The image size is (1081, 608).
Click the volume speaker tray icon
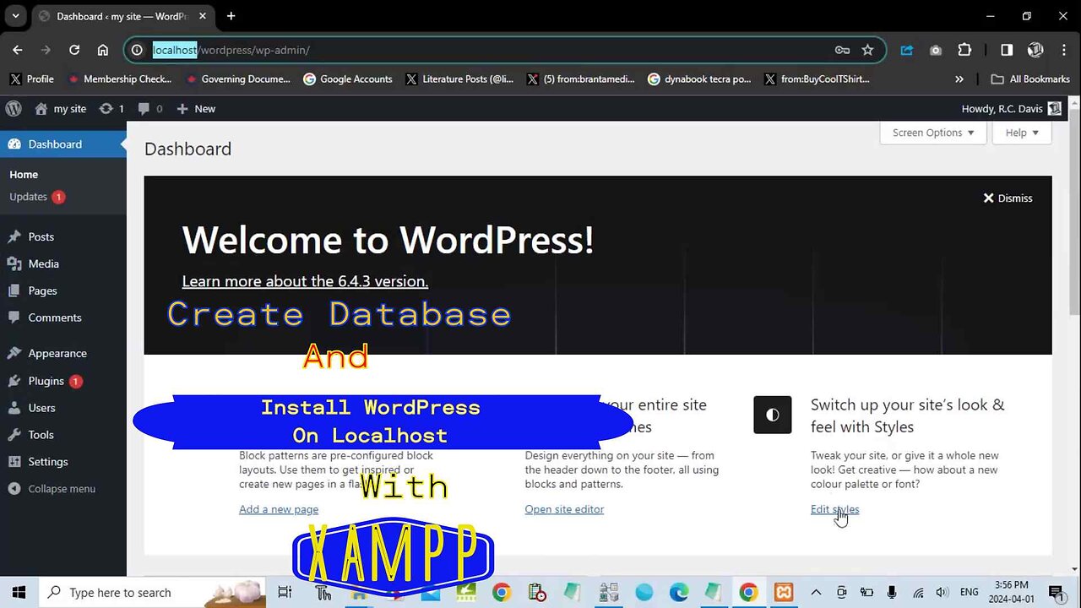tap(942, 593)
